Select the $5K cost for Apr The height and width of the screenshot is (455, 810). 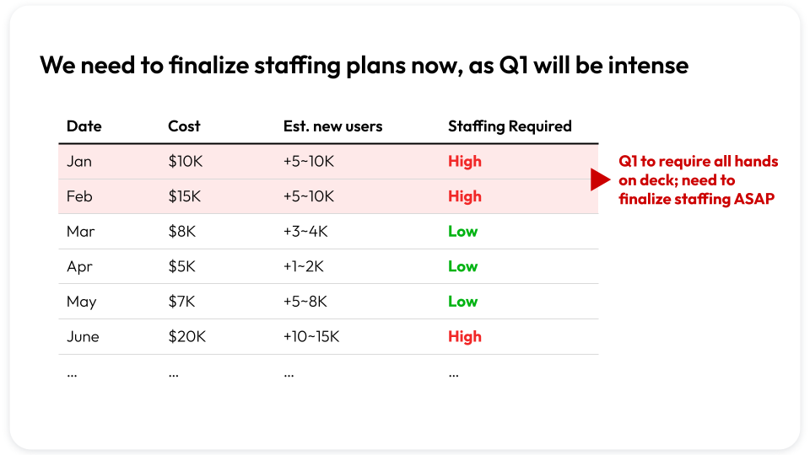pos(181,267)
